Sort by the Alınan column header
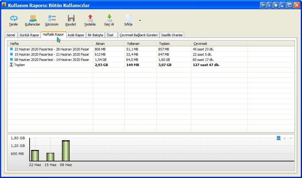Image resolution: width=302 pixels, height=178 pixels. [108, 44]
